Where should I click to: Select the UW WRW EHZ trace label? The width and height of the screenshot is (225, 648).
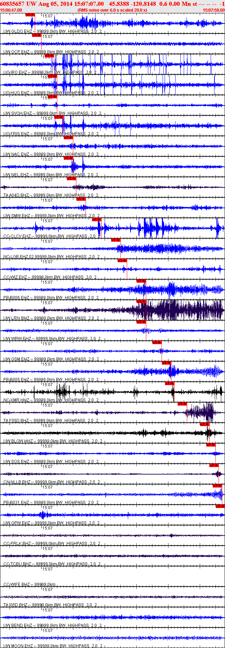click(x=51, y=339)
